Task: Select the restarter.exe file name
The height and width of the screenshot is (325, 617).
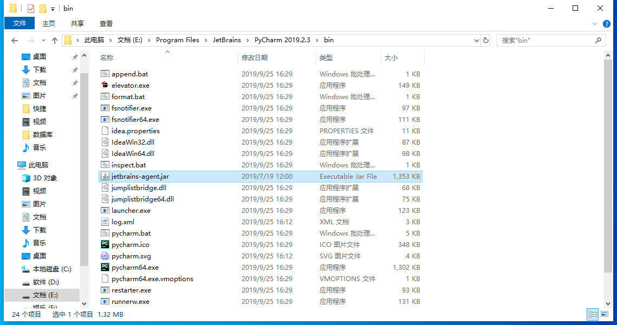Action: pyautogui.click(x=131, y=290)
